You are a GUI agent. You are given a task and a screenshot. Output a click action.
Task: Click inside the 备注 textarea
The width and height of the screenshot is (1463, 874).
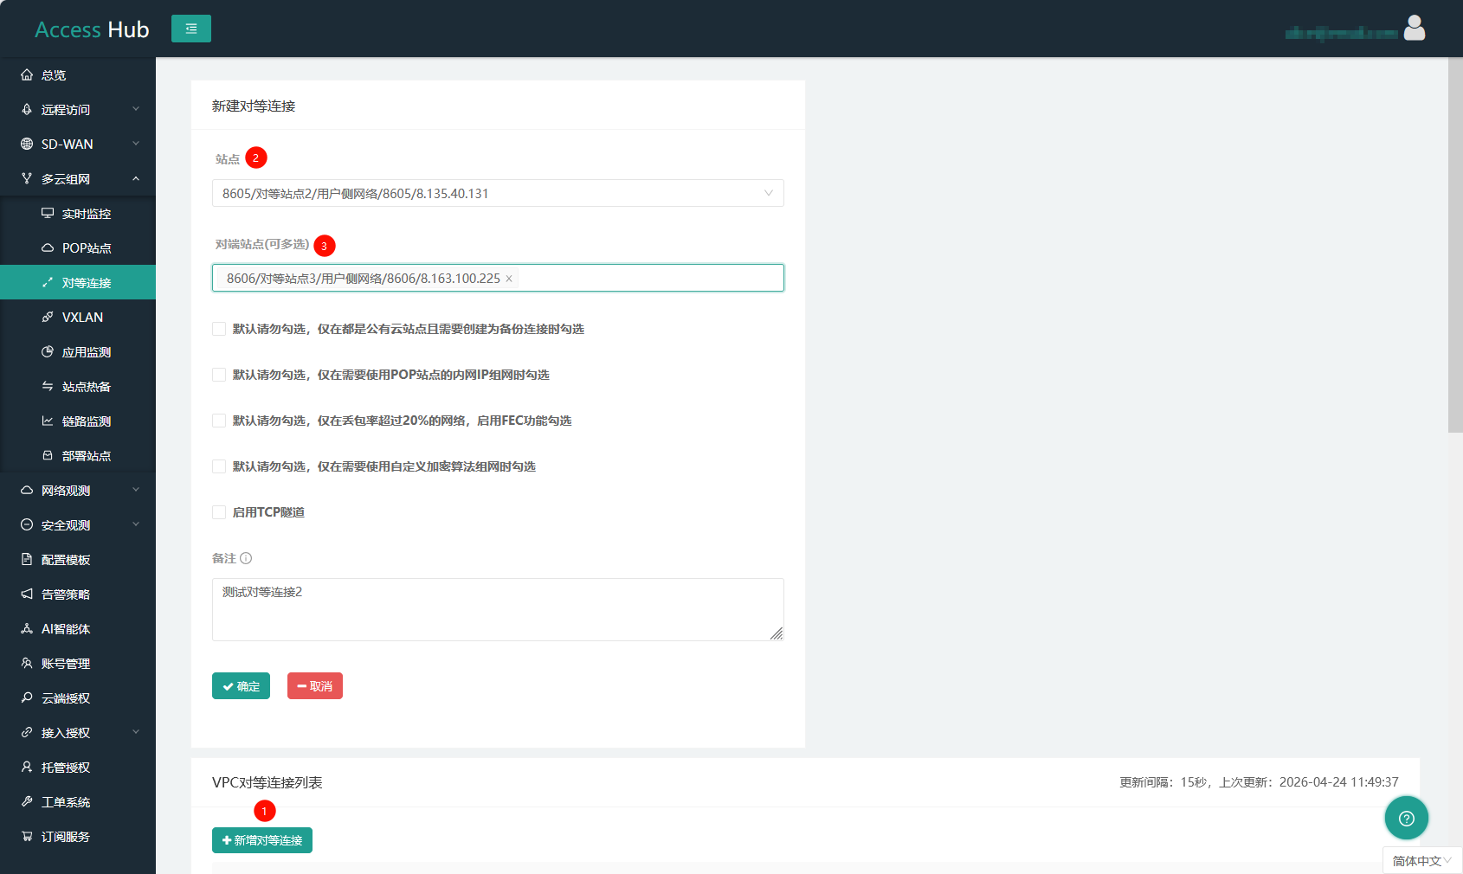[498, 609]
